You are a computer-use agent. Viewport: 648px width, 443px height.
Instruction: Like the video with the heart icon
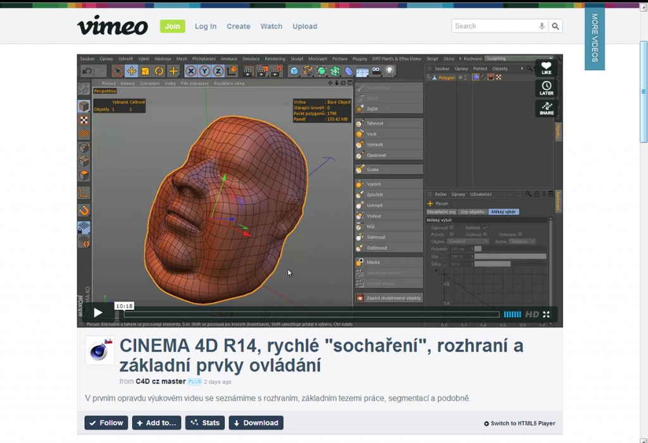[546, 68]
